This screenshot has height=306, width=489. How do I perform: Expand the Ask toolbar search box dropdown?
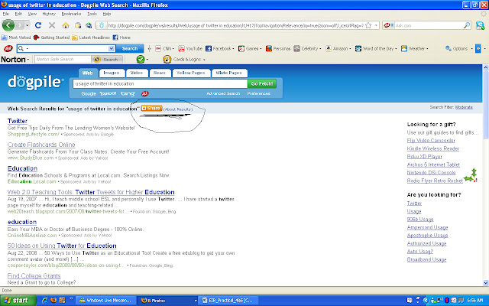[x=112, y=48]
